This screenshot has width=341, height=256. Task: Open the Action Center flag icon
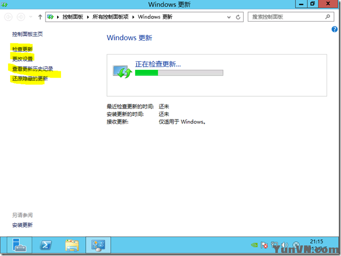click(264, 245)
